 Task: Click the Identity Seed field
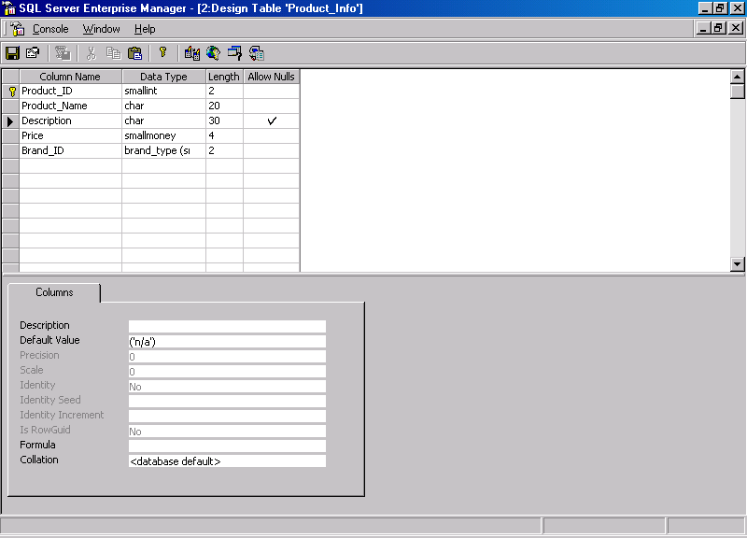point(227,401)
